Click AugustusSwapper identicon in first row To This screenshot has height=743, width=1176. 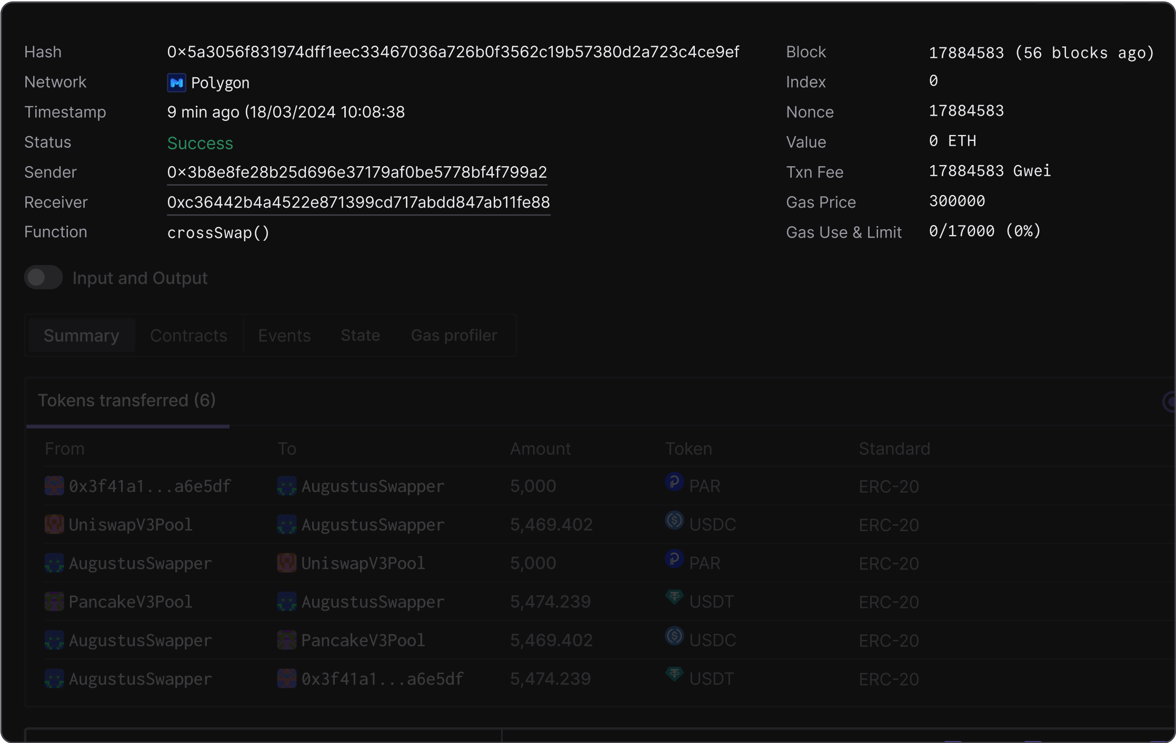pyautogui.click(x=287, y=486)
